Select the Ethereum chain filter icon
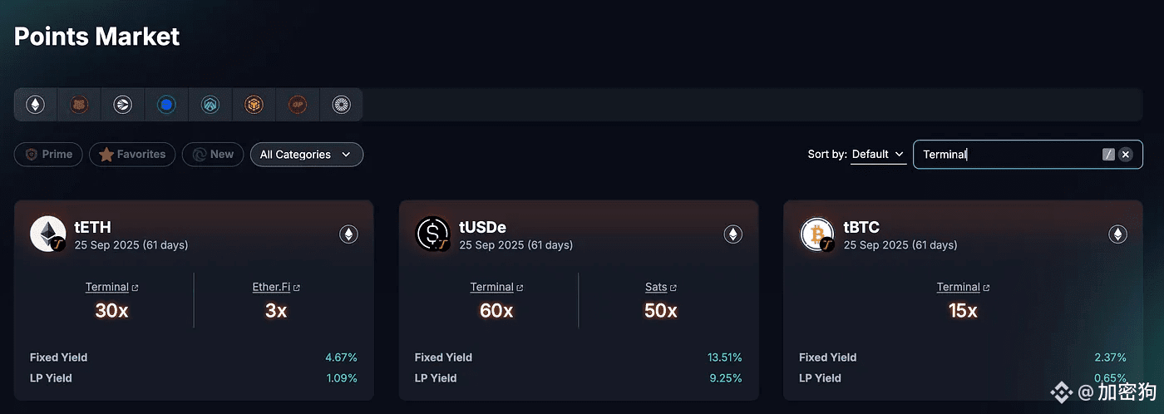Viewport: 1164px width, 414px height. pyautogui.click(x=35, y=105)
